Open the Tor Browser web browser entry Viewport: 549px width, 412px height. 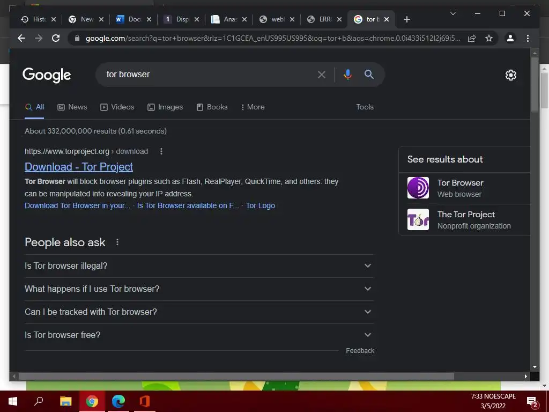coord(464,188)
